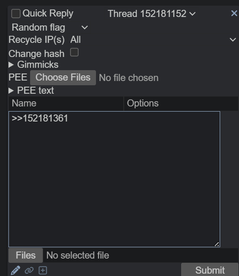Click the Name input field
The height and width of the screenshot is (276, 239).
coord(66,104)
